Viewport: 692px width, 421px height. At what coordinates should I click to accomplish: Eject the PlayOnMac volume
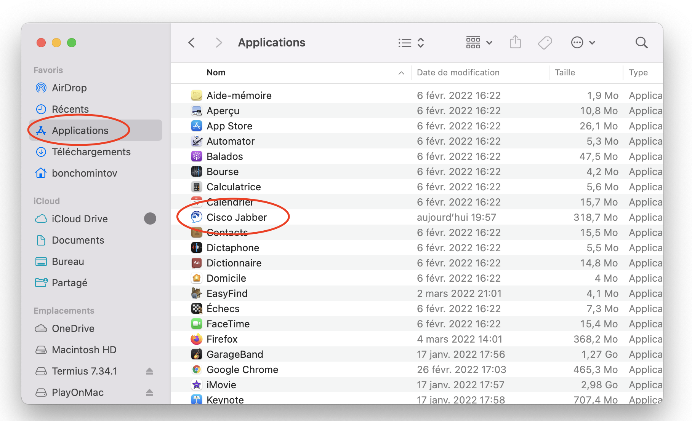tap(149, 392)
